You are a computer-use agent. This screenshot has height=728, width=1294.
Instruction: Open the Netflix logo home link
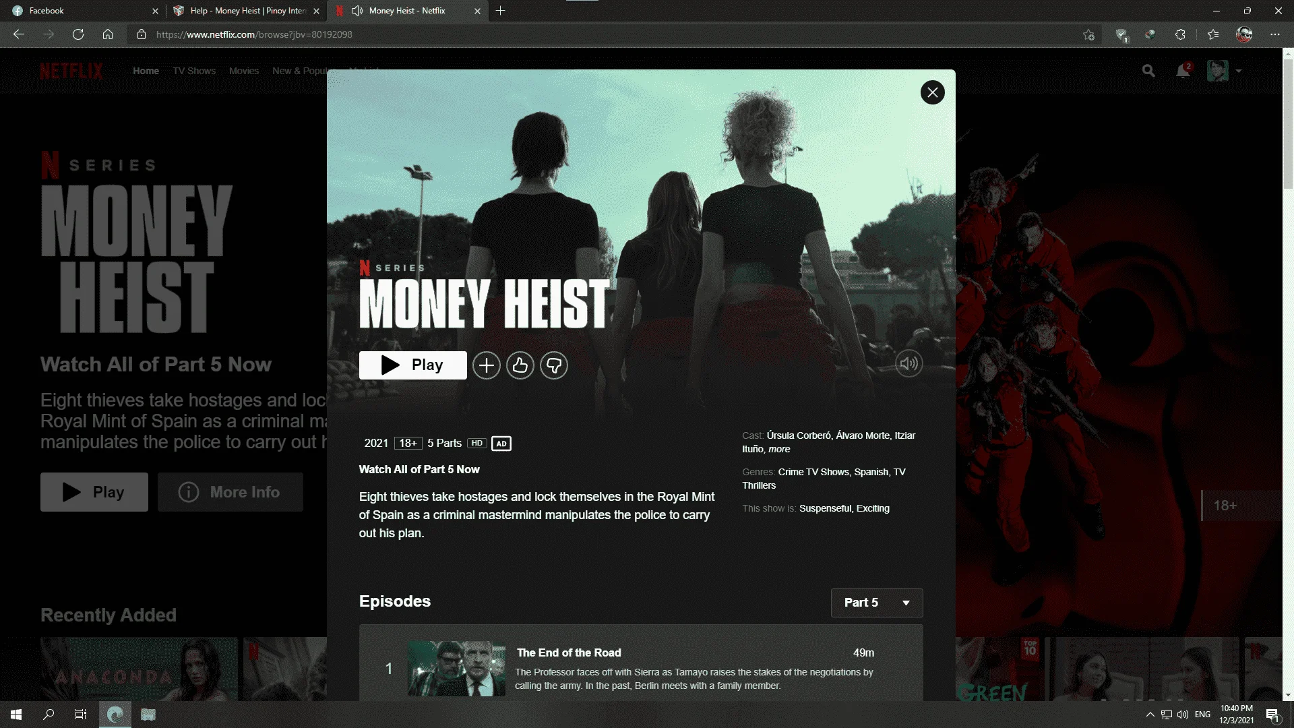click(x=71, y=71)
